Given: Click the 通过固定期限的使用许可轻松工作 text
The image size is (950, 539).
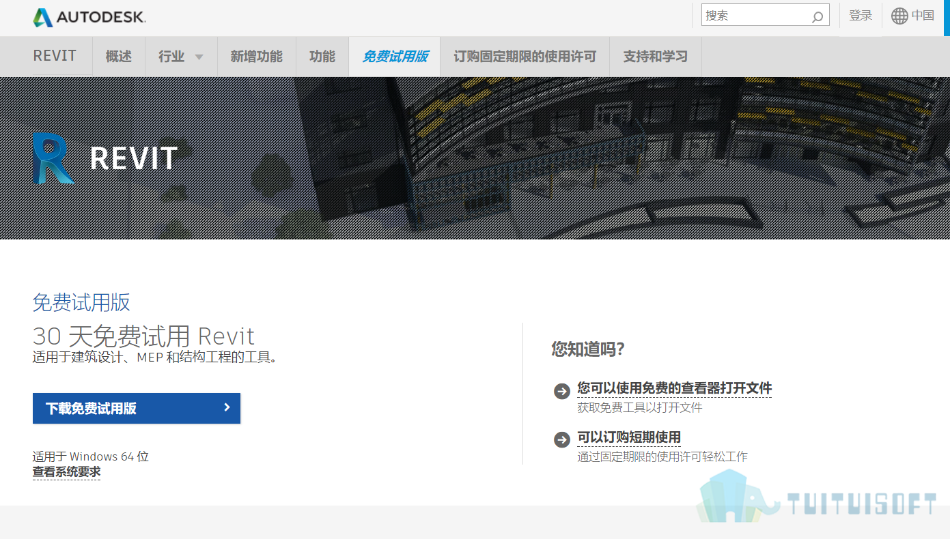Looking at the screenshot, I should (x=662, y=456).
